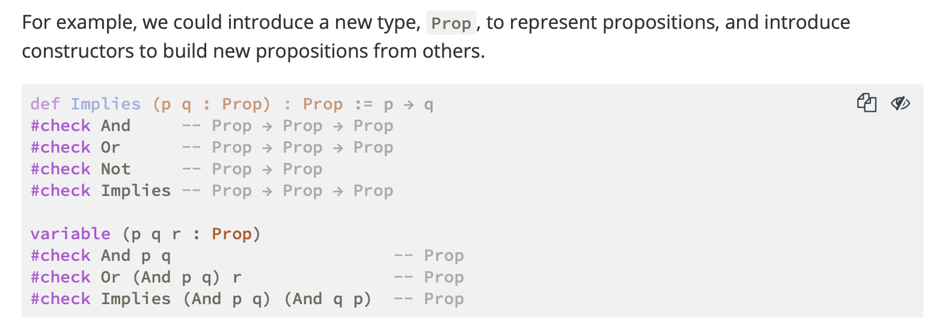Viewport: 945px width, 333px height.
Task: Select the Implies name in the def line
Action: pos(106,104)
